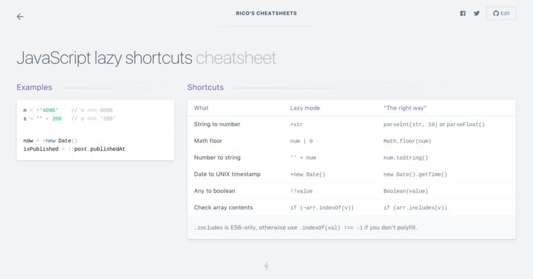Image resolution: width=533 pixels, height=279 pixels.
Task: Select the Examples section heading
Action: (x=34, y=87)
